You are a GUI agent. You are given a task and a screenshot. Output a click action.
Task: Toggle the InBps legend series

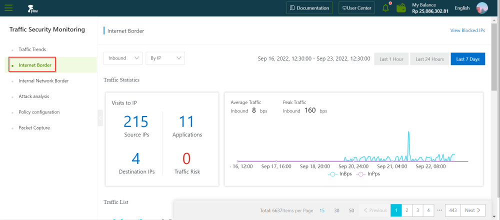click(339, 174)
